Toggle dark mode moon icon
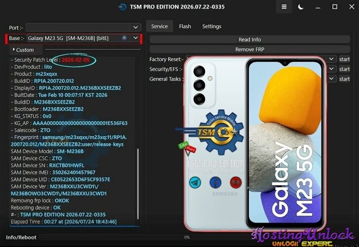The image size is (359, 247). [301, 7]
